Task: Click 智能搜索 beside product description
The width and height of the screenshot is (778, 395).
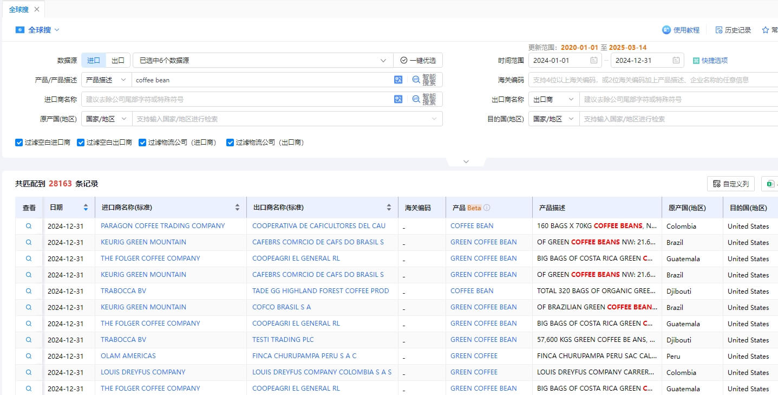Action: point(424,80)
